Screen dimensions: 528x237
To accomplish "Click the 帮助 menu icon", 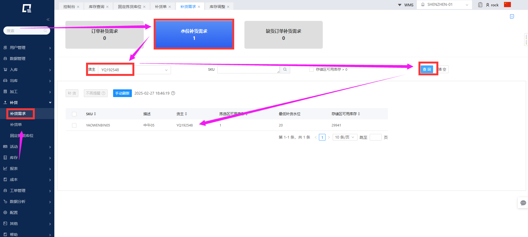I will [5, 234].
